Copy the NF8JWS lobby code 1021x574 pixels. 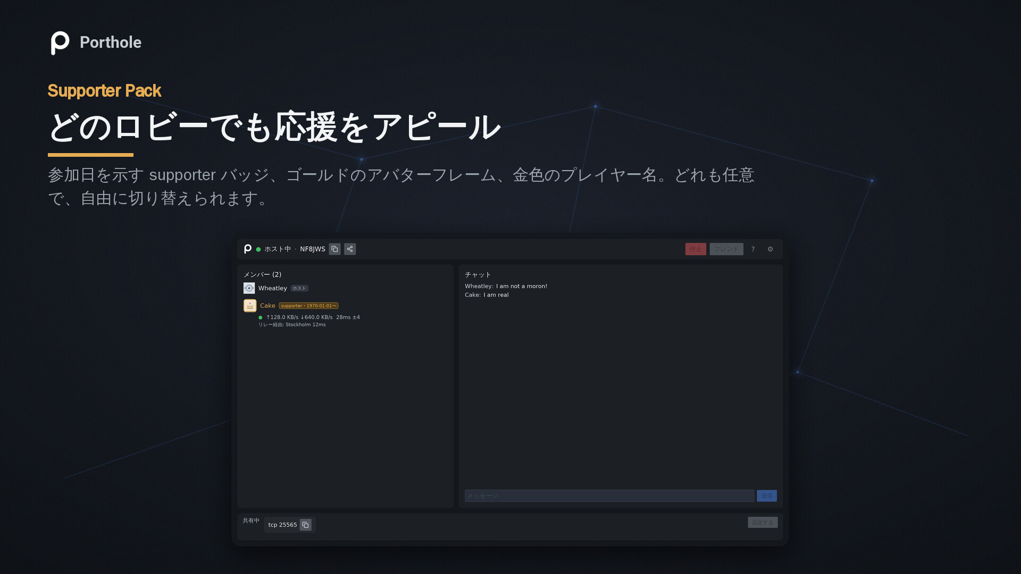click(x=334, y=249)
